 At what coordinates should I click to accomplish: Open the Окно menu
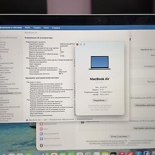pos(46,28)
